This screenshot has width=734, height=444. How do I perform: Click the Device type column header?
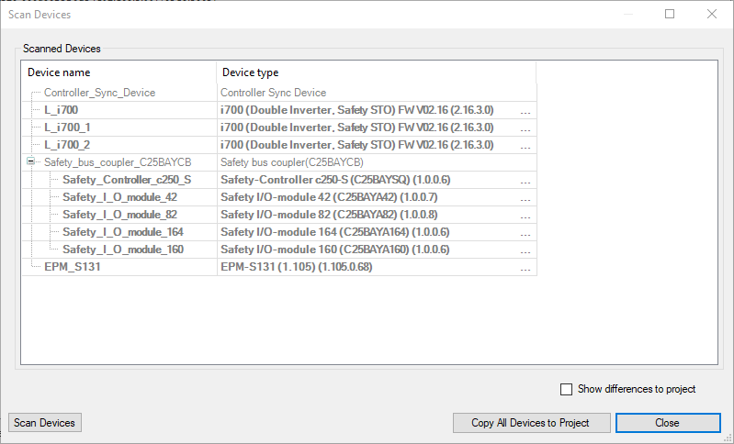377,72
